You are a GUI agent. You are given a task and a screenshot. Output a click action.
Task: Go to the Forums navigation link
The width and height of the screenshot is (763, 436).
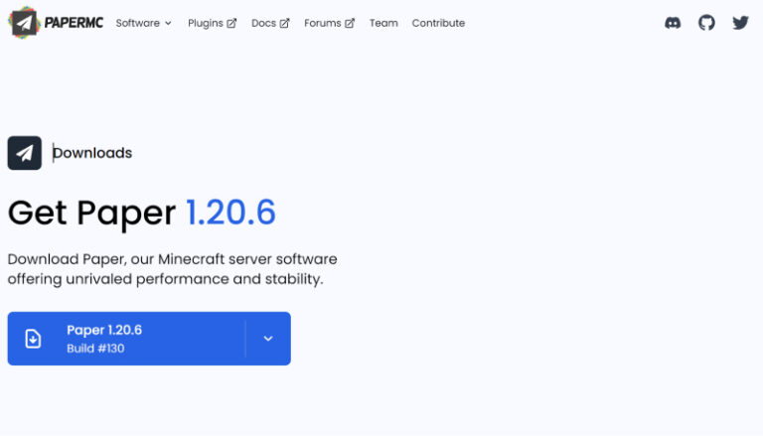point(323,23)
